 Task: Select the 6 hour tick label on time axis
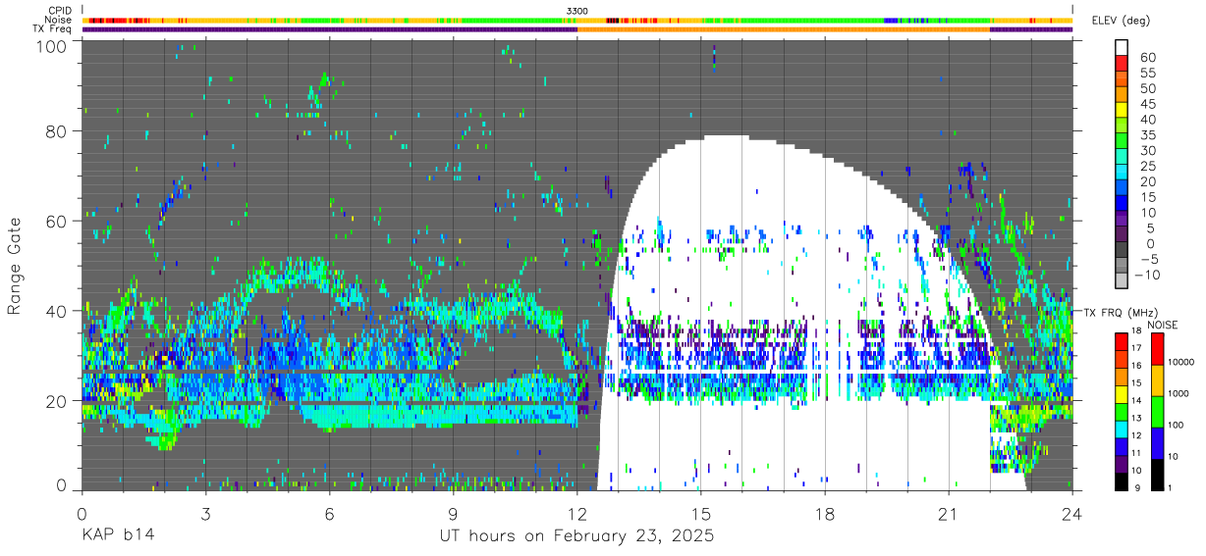coord(329,513)
